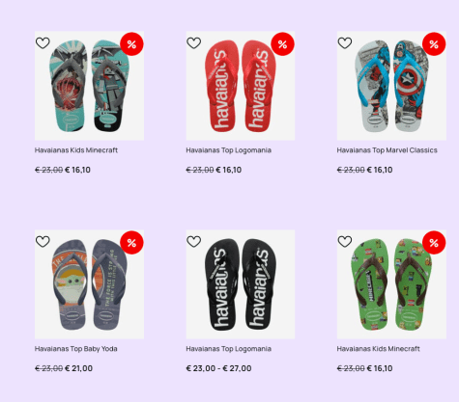Viewport: 459px width, 402px height.
Task: View red Top Logomania product image
Action: coord(241,86)
